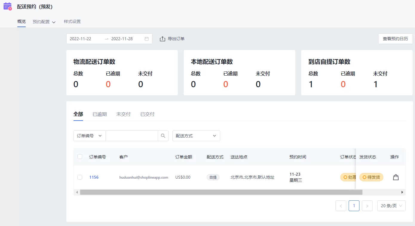Open the 订单编号 search type dropdown
Screen dimensions: 415x226
tap(89, 135)
